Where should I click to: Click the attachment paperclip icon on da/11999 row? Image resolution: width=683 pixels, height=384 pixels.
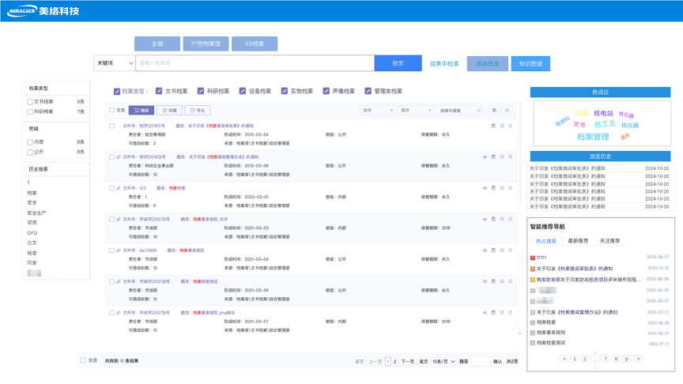point(119,250)
